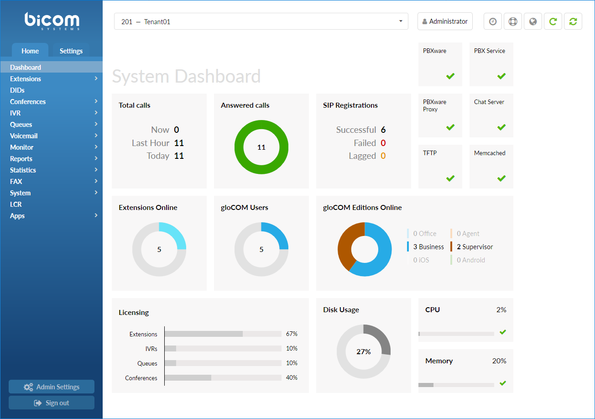Viewport: 595px width, 419px height.
Task: Click the CPU usage bar
Action: pos(456,334)
